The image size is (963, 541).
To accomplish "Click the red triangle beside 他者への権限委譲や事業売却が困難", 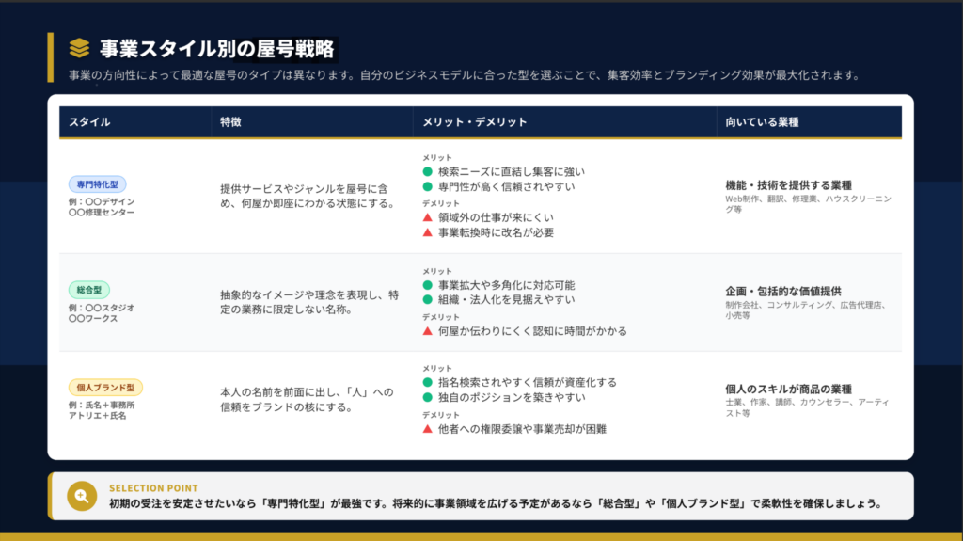I will 428,429.
